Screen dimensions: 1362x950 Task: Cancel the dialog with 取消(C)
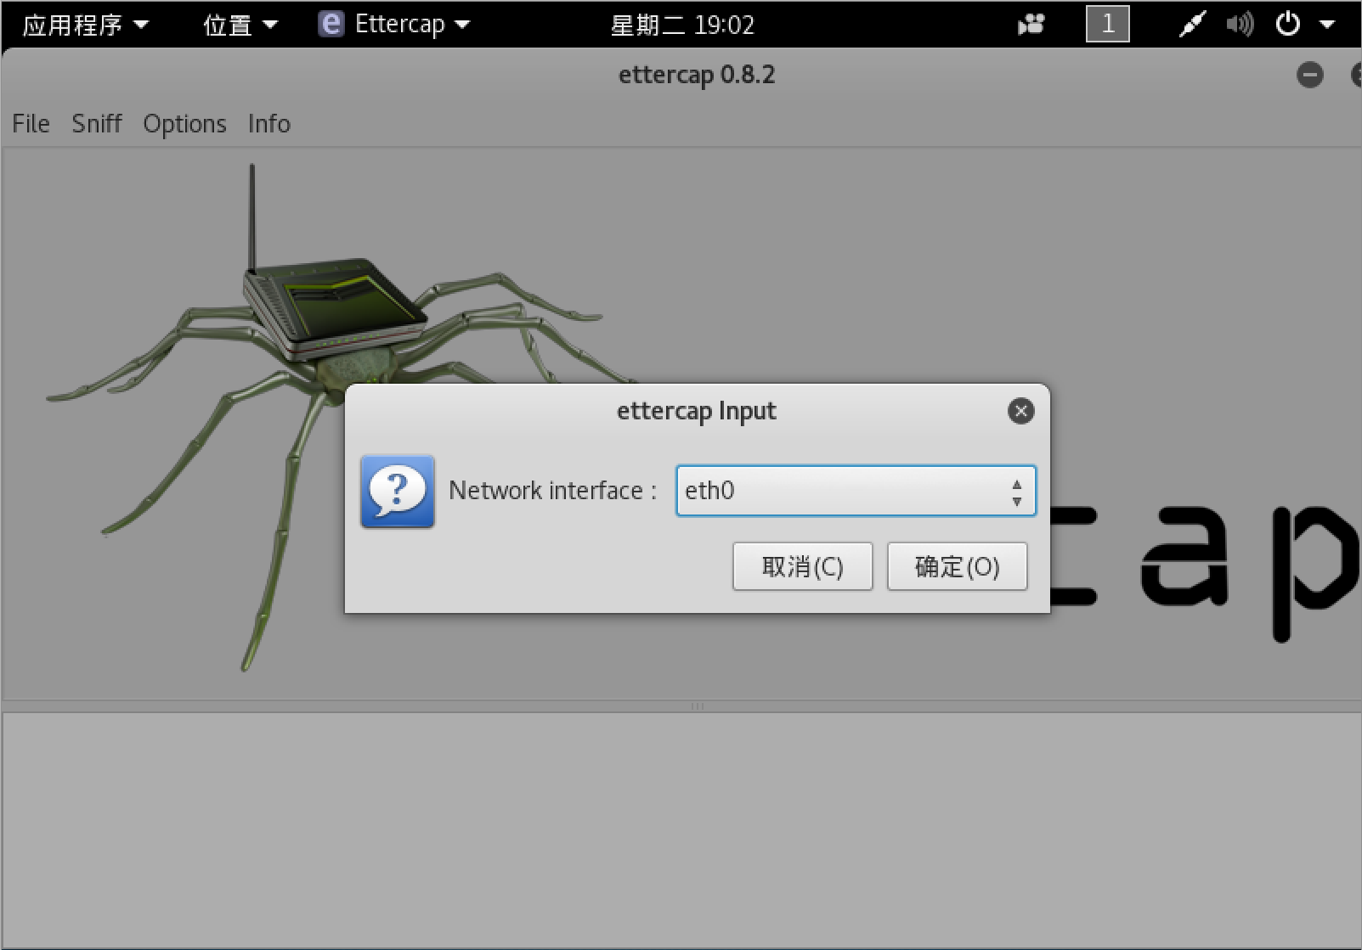[802, 566]
